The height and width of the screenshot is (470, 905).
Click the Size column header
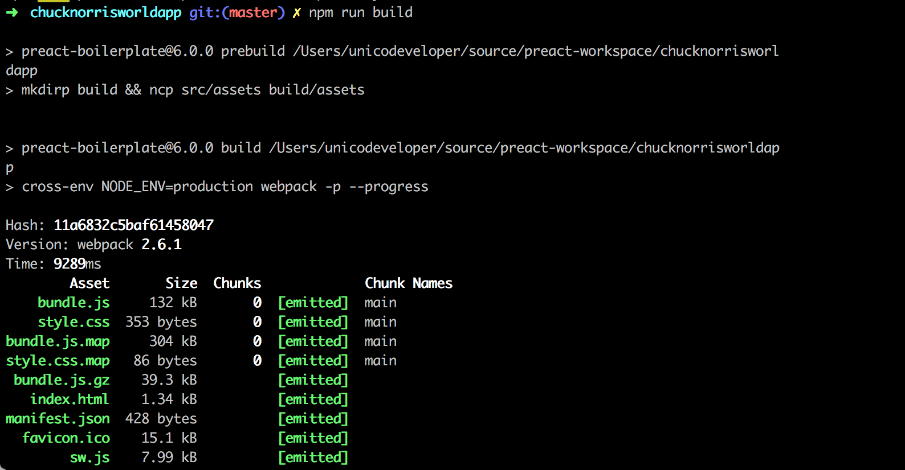click(x=181, y=283)
